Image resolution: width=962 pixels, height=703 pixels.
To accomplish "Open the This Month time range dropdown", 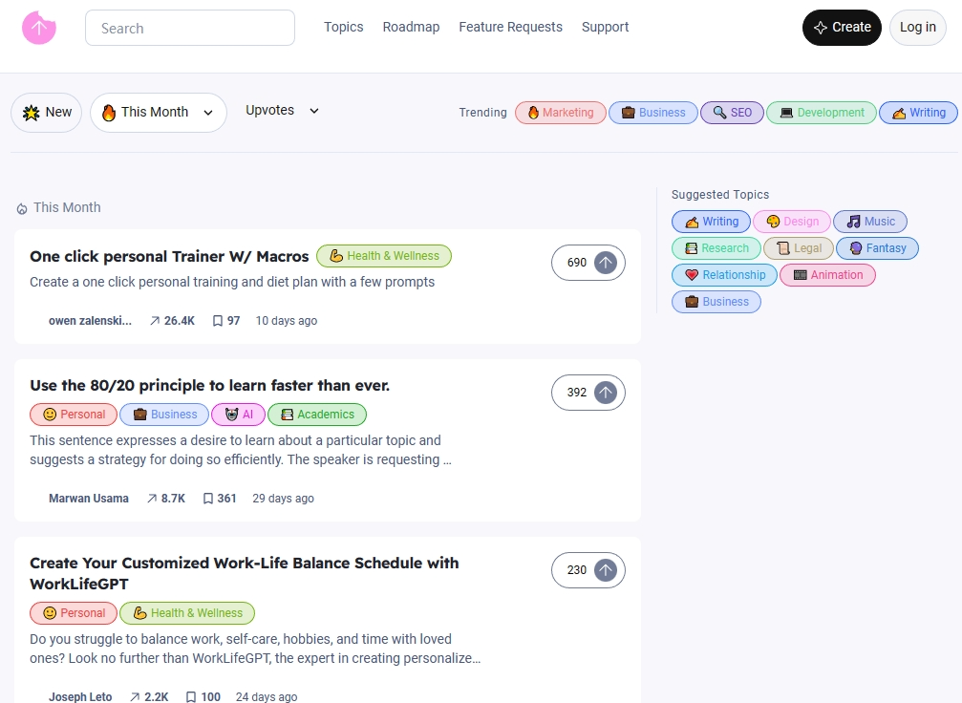I will tap(159, 113).
